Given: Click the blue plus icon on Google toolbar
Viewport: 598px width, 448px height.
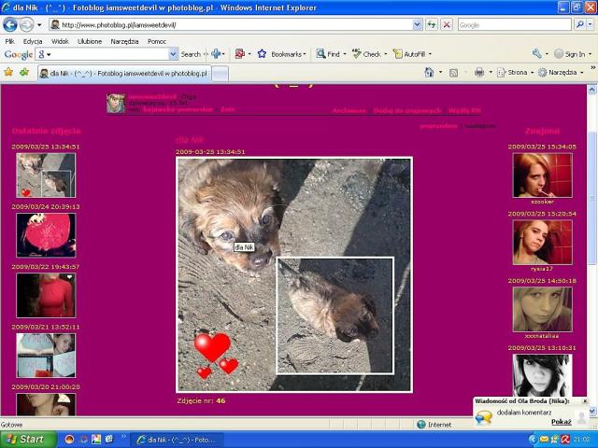Looking at the screenshot, I should (216, 54).
